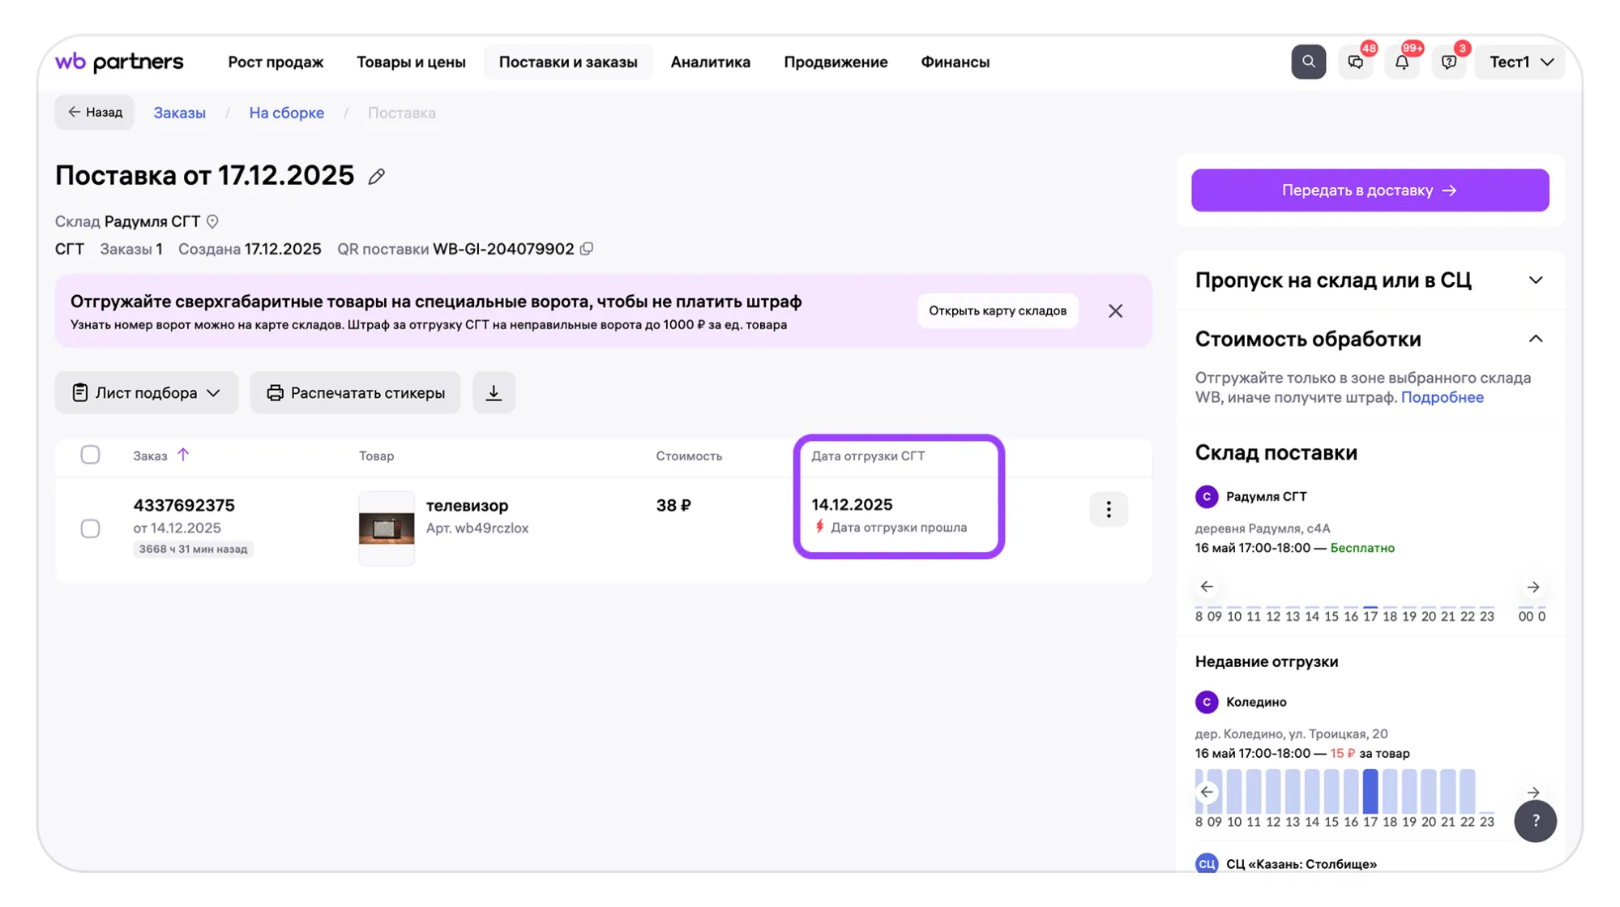Edit supply name with pencil icon
The height and width of the screenshot is (907, 1620).
(376, 177)
